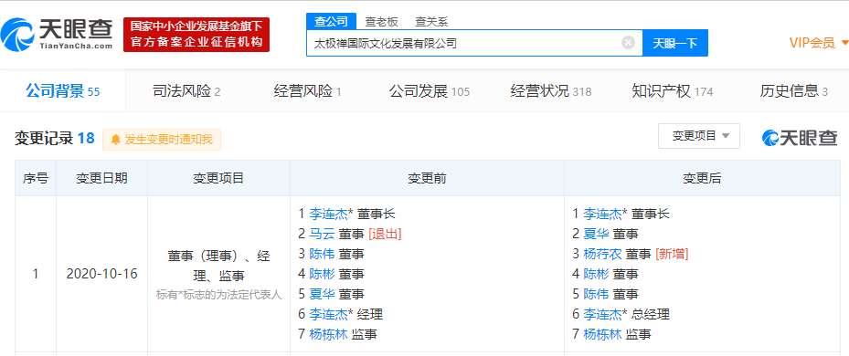Open 陈彬 link in 变更后 column
The image size is (849, 356).
[596, 274]
